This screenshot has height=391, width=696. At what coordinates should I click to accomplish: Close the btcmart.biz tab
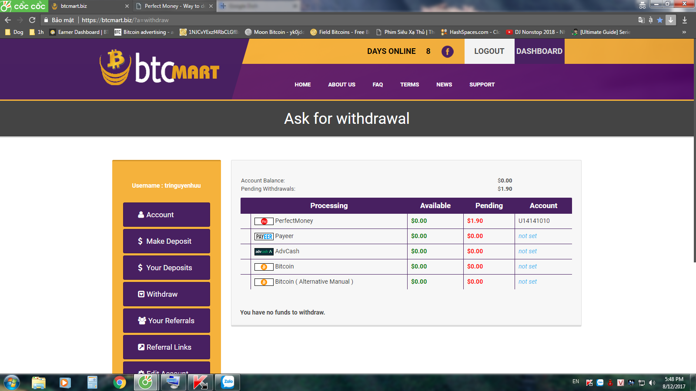[x=127, y=6]
